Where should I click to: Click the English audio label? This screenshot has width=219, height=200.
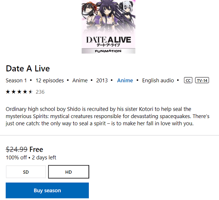158,80
